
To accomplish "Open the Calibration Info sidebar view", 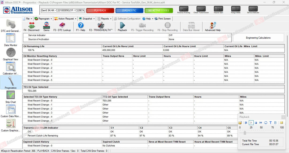I will [x=10, y=68].
